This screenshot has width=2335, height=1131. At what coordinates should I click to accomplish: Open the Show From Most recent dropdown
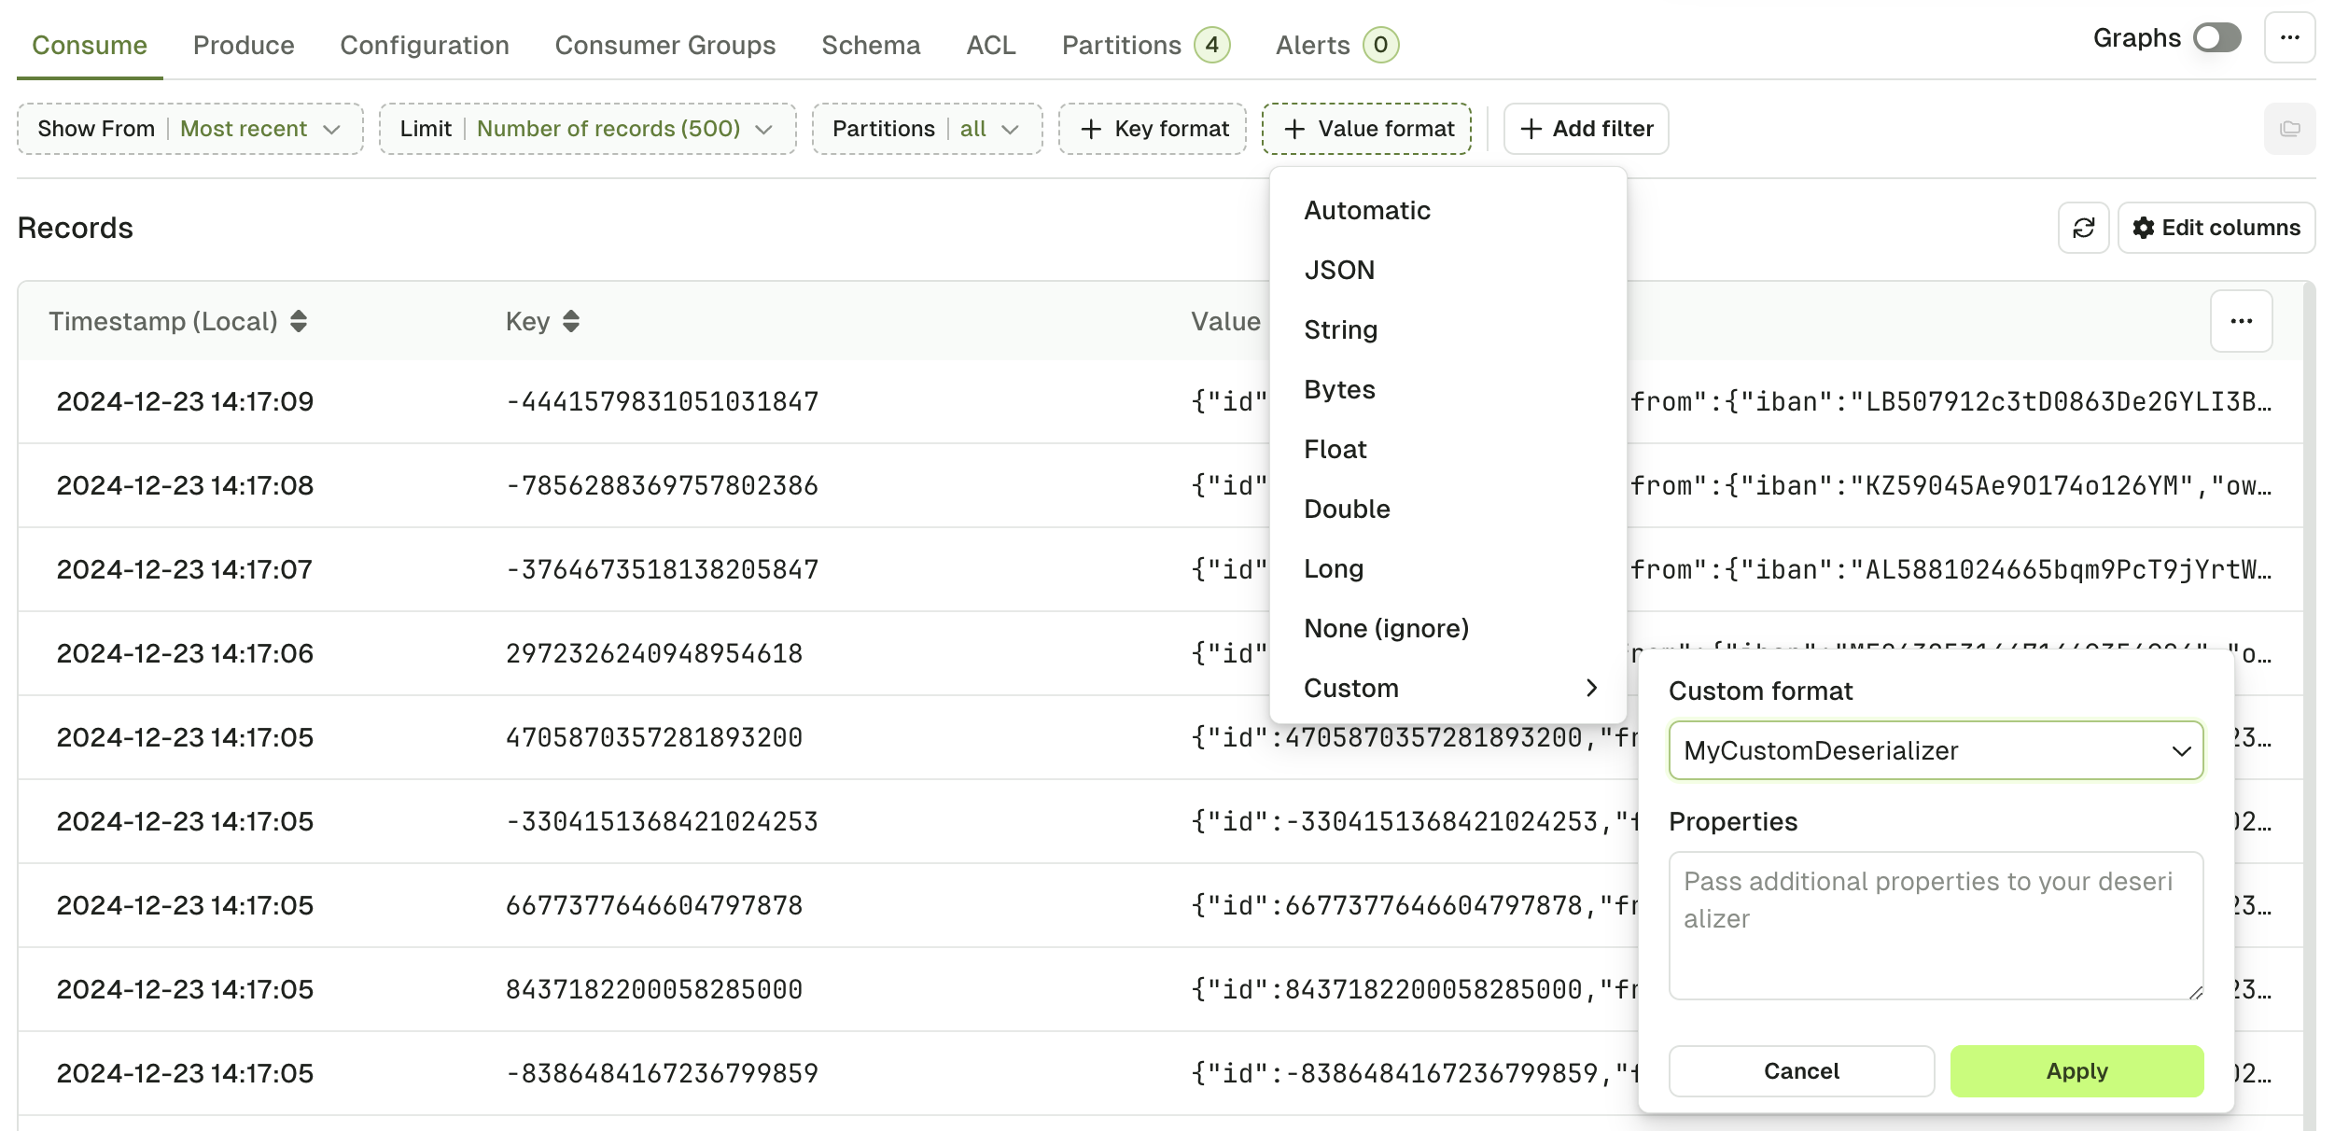pos(190,129)
